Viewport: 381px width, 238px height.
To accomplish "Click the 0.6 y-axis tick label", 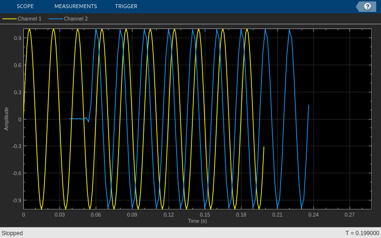I will click(x=18, y=65).
